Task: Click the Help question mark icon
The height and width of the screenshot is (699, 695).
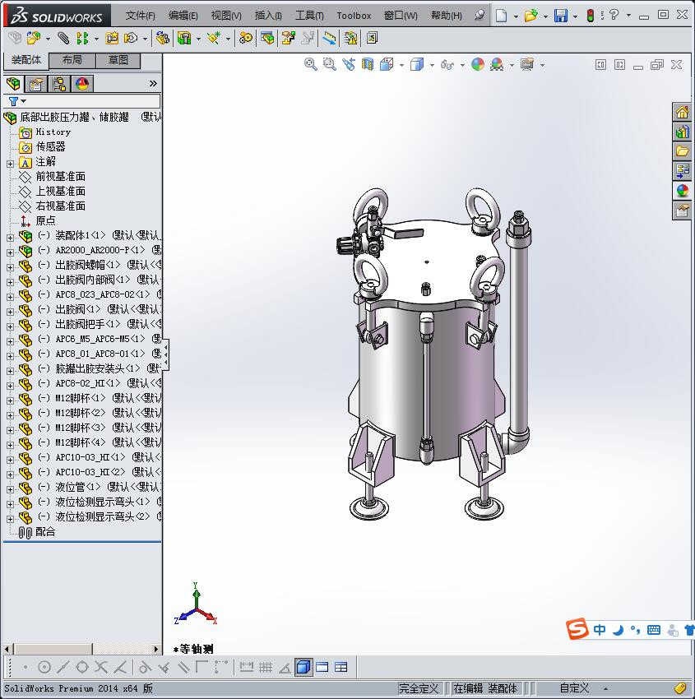Action: [x=614, y=15]
